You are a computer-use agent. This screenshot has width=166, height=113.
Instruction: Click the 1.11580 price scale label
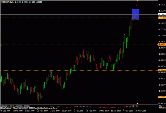click(x=162, y=35)
